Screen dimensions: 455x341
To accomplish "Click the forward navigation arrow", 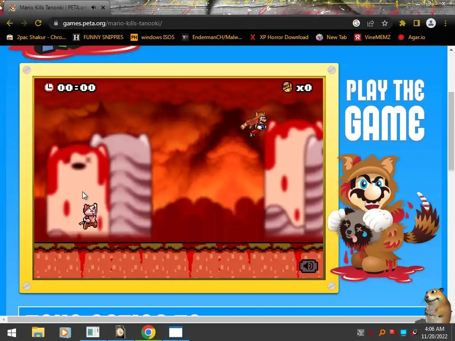I will click(x=24, y=23).
